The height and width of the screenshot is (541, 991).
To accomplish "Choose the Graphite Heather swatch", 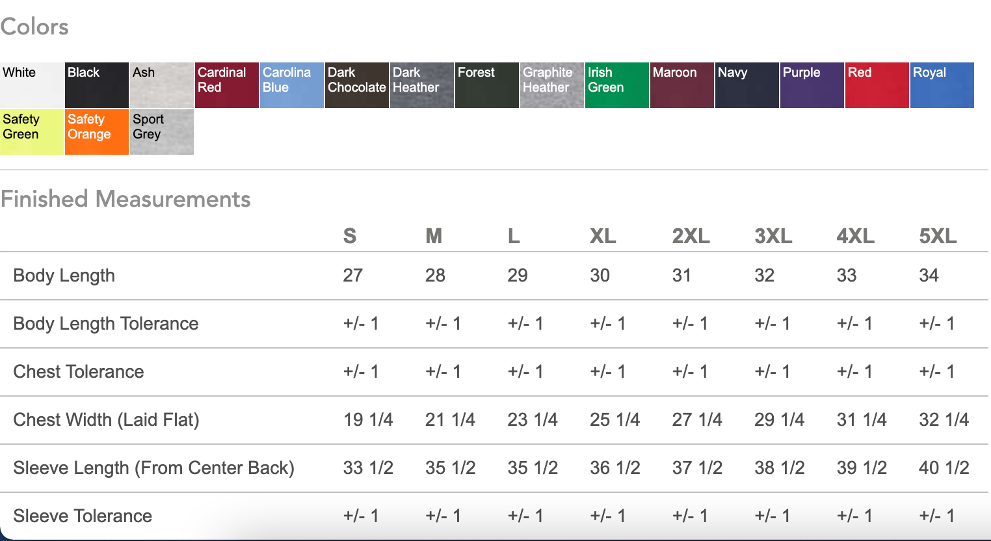I will click(552, 85).
